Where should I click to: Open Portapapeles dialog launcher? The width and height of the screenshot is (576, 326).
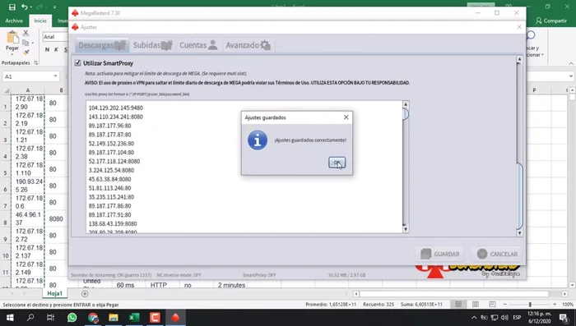(35, 63)
